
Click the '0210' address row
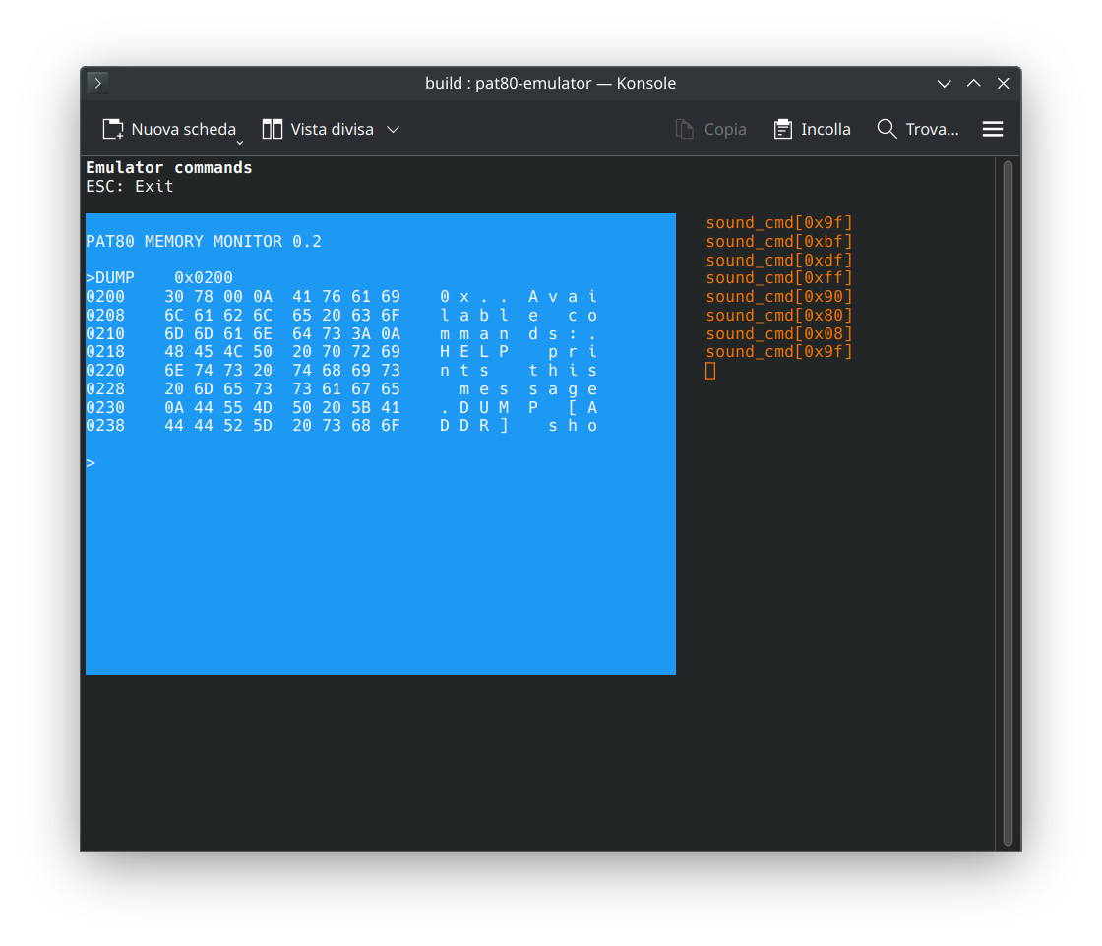[341, 333]
